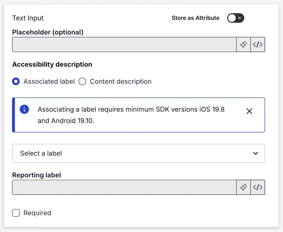Select the Associated label radio button

point(16,82)
